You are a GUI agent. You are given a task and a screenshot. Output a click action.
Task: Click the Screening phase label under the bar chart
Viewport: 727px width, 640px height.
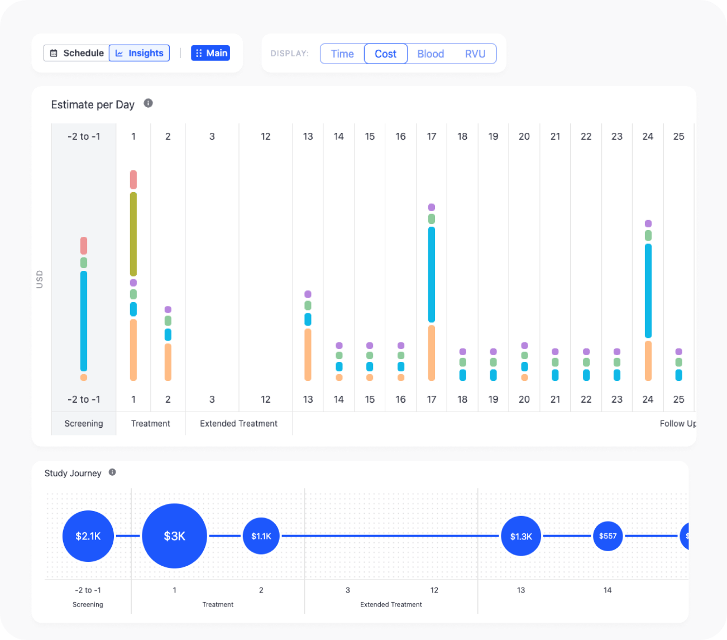(84, 423)
